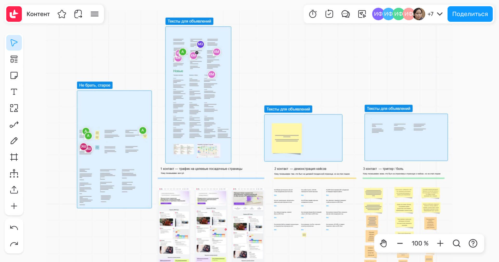Open the shapes tool
This screenshot has width=499, height=262.
(x=14, y=108)
